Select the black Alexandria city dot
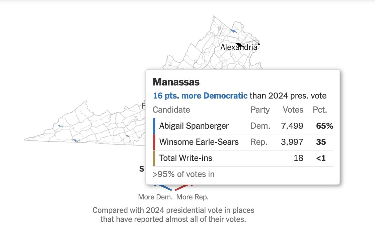Screen dimensions: 375x244 259,44
